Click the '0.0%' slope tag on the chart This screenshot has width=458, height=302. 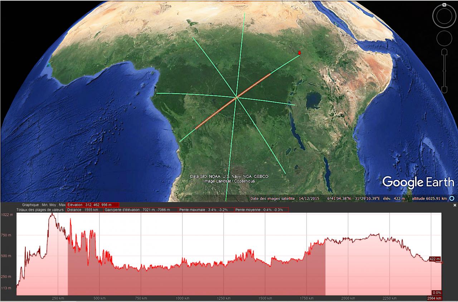tap(437, 292)
